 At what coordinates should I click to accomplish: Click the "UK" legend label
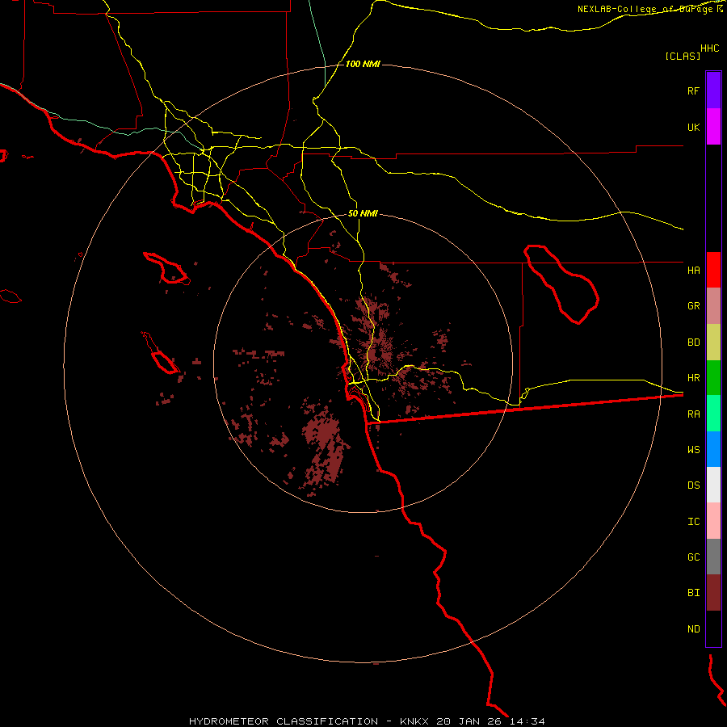(x=693, y=127)
